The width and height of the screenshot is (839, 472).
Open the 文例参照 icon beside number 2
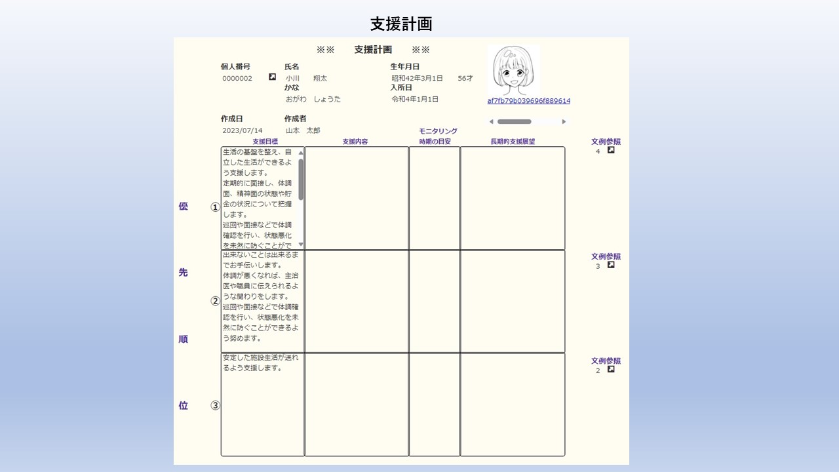point(611,369)
